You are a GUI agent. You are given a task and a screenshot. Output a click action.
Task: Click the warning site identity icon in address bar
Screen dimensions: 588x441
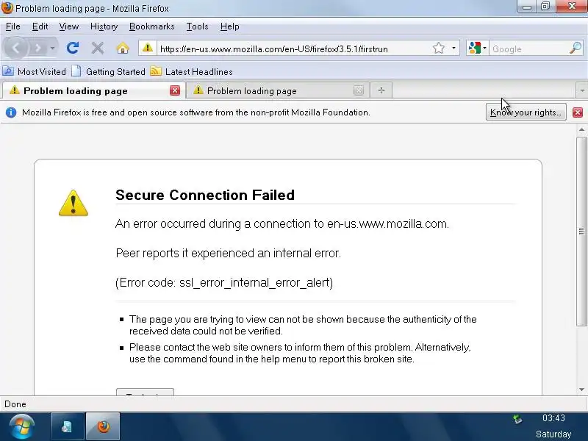coord(148,48)
